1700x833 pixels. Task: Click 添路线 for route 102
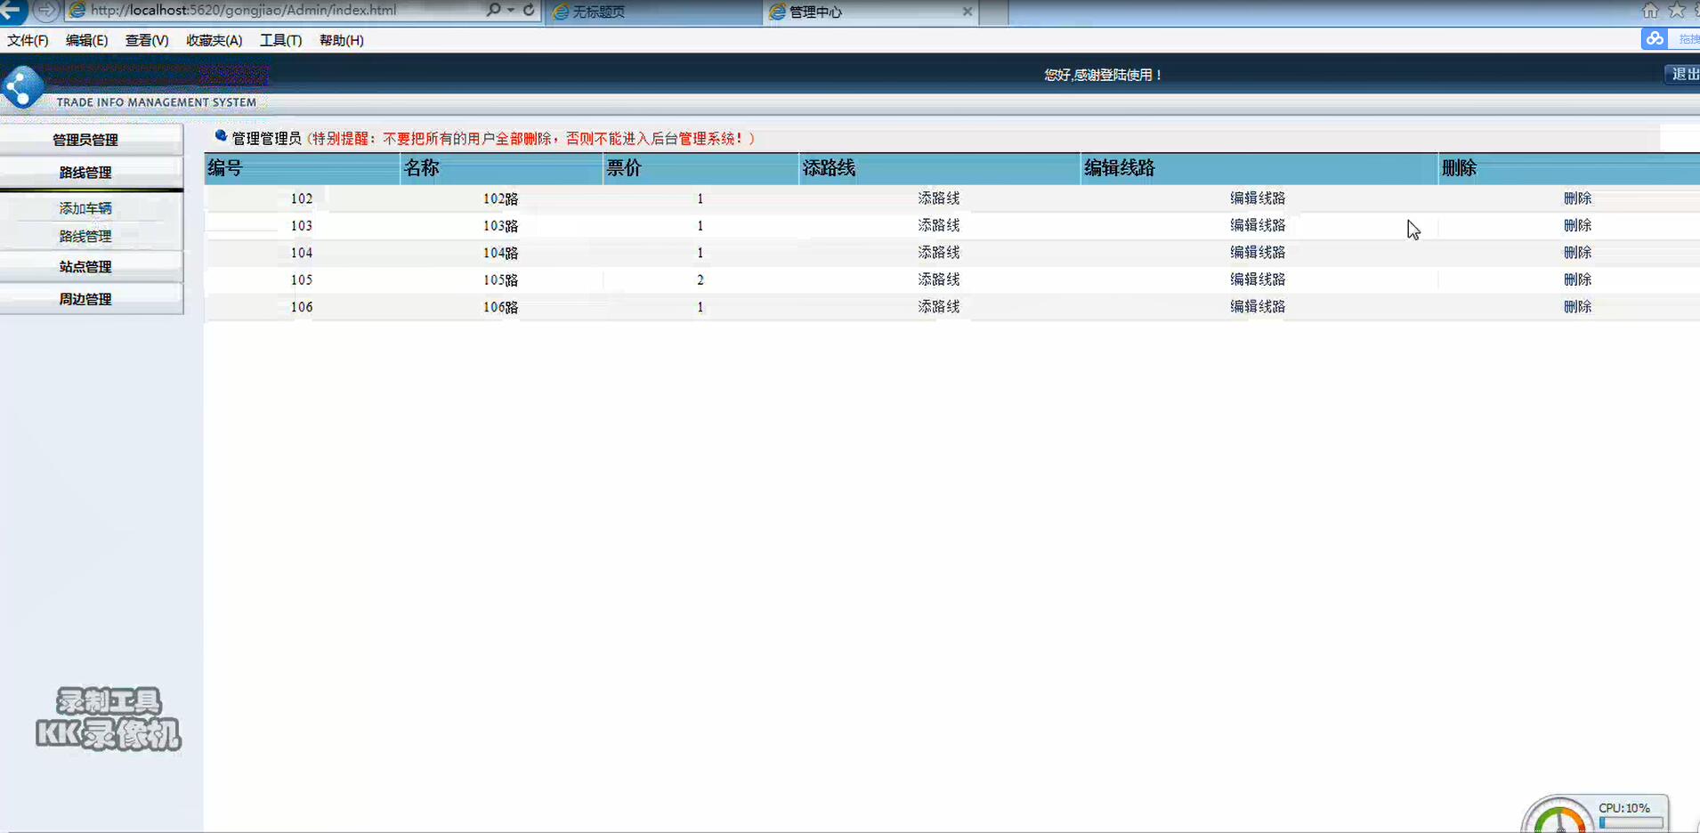point(939,198)
